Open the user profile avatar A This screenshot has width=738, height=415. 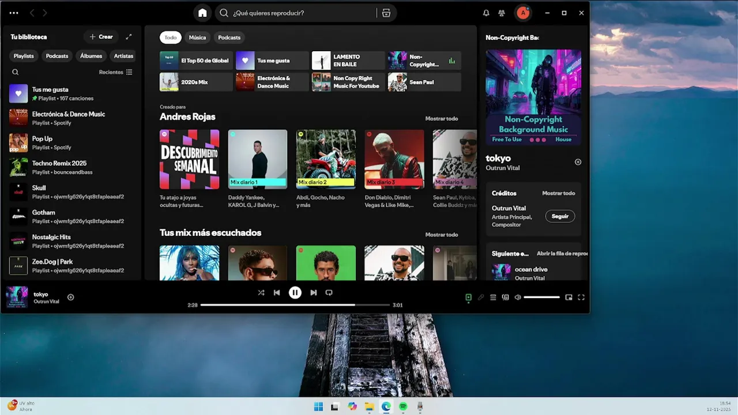point(523,13)
